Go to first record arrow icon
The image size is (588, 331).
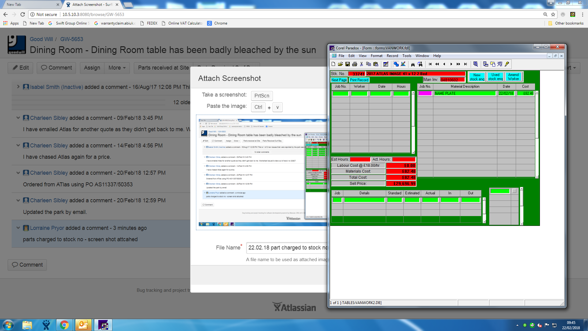[430, 64]
